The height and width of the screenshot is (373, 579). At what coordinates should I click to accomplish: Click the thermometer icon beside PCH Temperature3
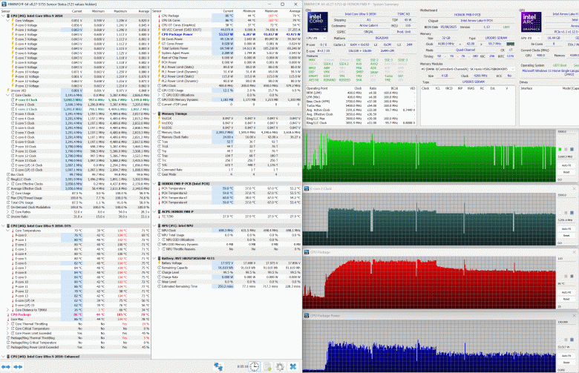click(159, 198)
